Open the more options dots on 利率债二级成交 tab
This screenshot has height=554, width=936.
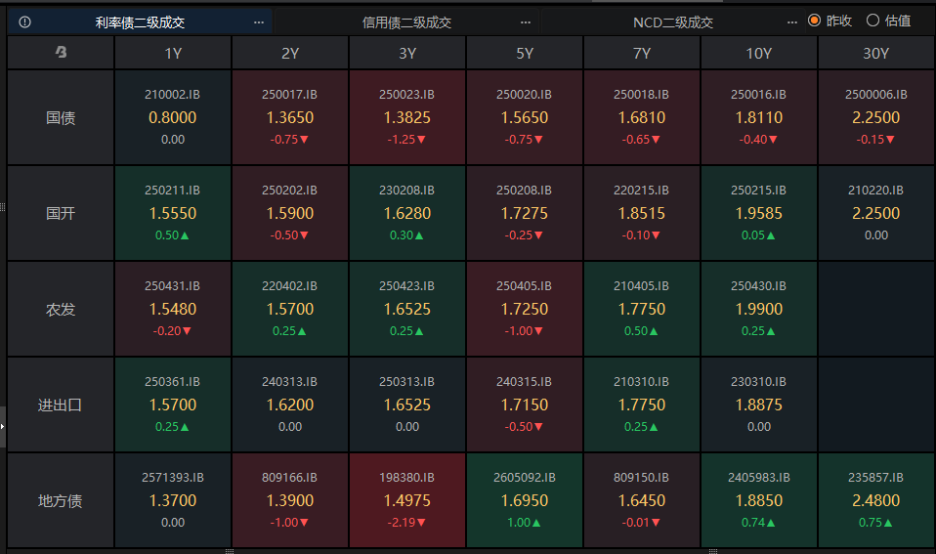pos(258,21)
